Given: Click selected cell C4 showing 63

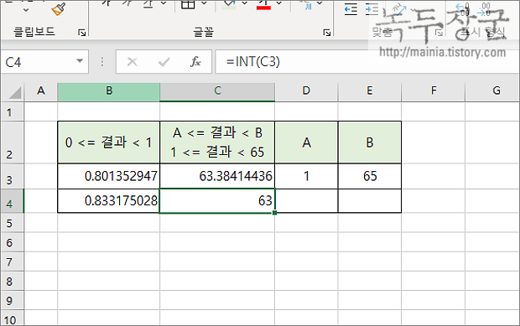Looking at the screenshot, I should (217, 201).
